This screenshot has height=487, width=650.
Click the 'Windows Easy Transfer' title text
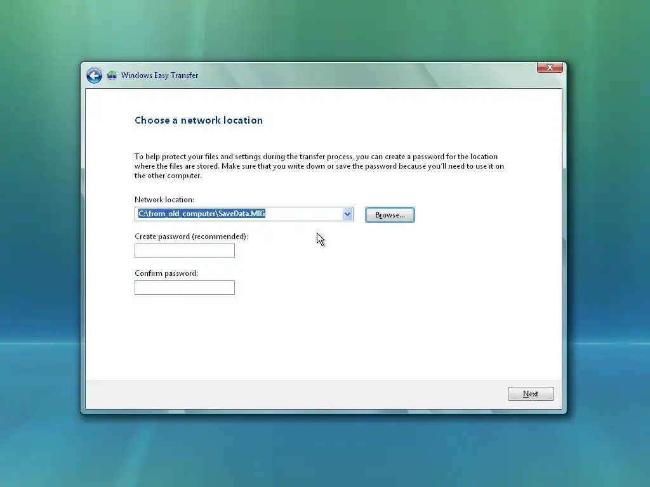click(159, 75)
